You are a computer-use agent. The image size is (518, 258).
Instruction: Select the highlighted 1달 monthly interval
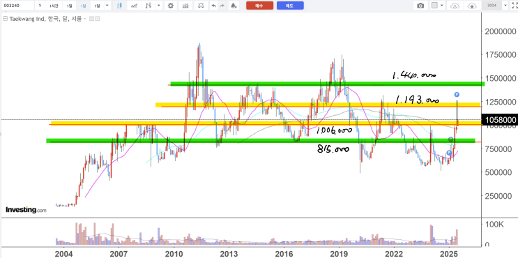point(82,6)
